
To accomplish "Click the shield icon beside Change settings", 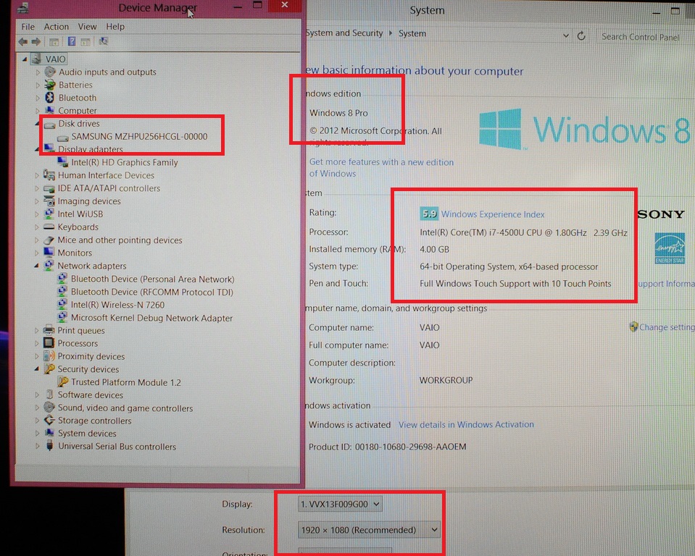I will pos(634,327).
